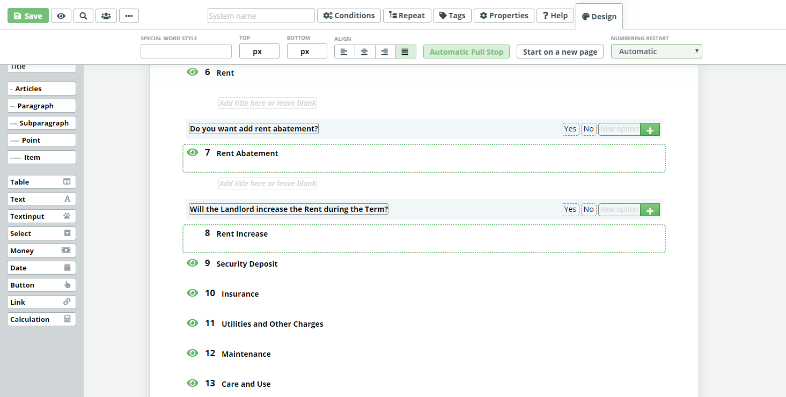The image size is (786, 397).
Task: Open the Tags tab
Action: (452, 16)
